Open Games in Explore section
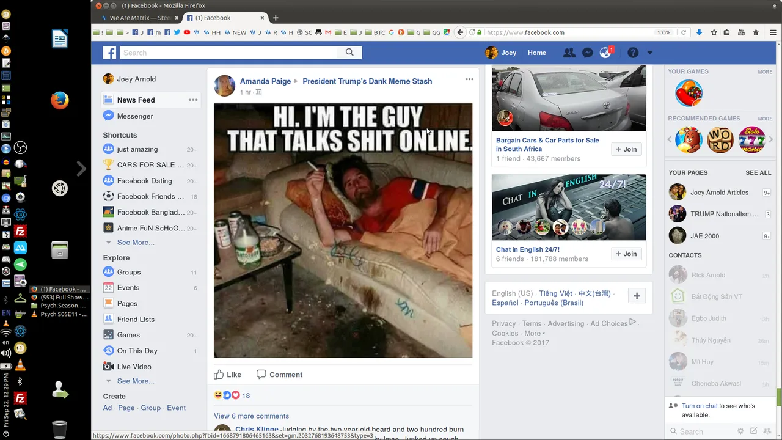Image resolution: width=782 pixels, height=440 pixels. point(128,335)
